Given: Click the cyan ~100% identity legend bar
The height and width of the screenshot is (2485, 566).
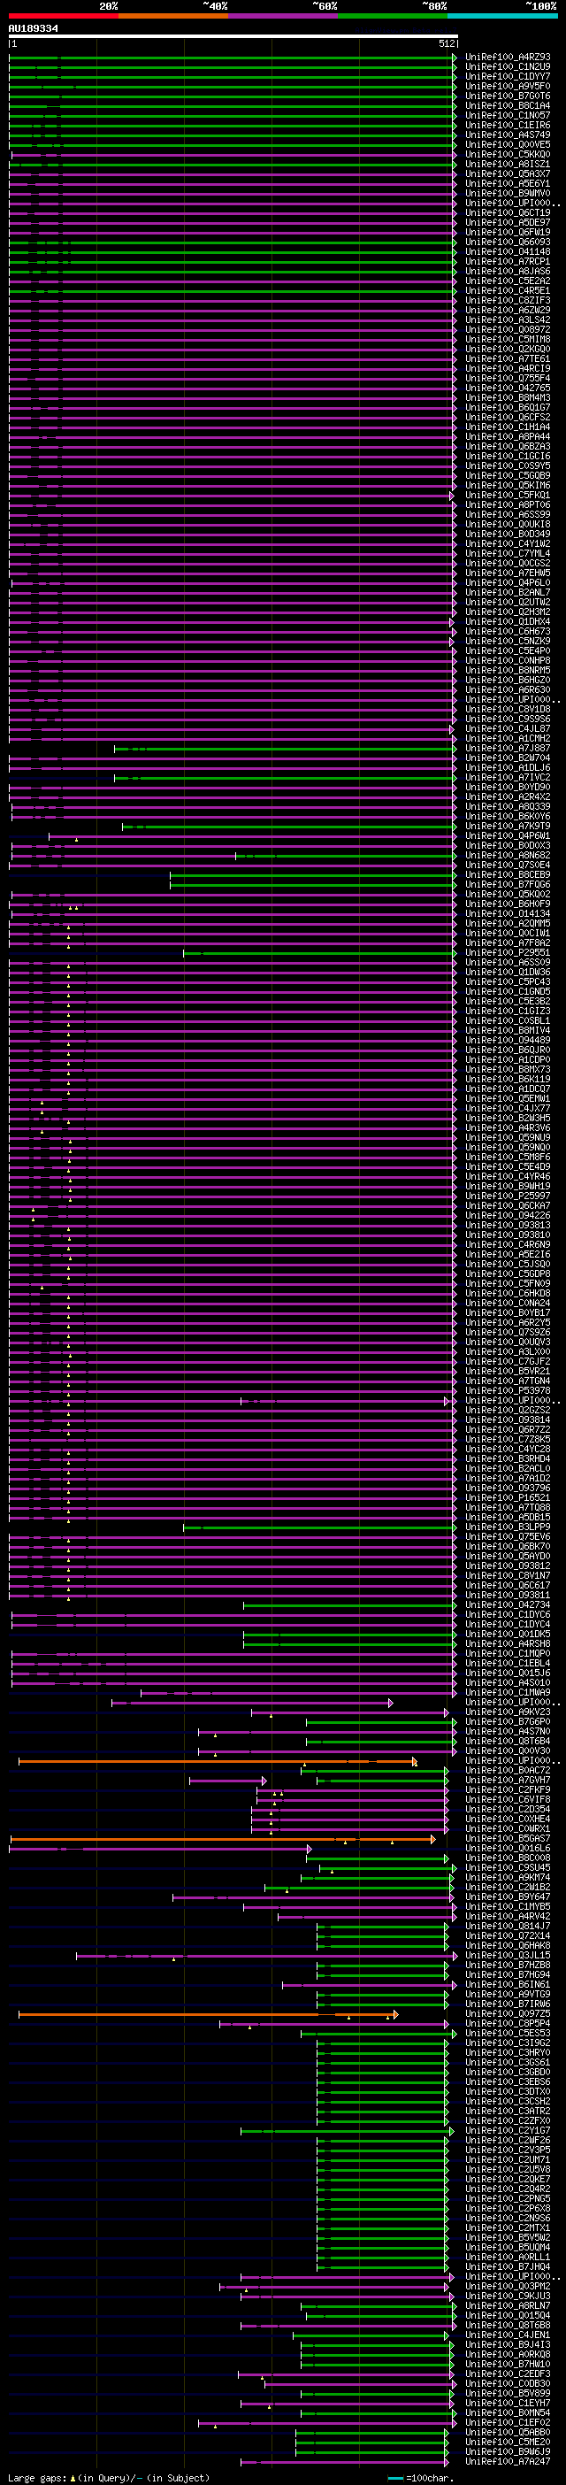Looking at the screenshot, I should [x=502, y=17].
